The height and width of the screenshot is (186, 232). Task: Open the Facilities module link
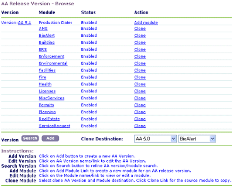tap(47, 70)
